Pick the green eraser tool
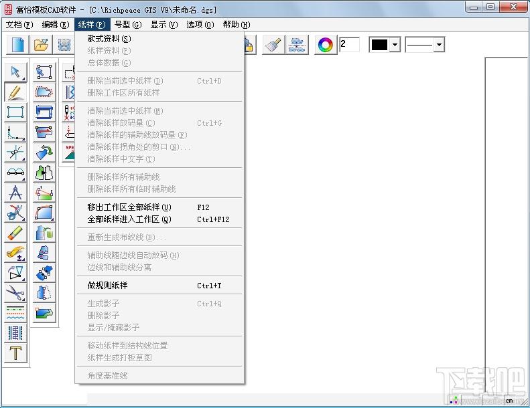Image resolution: width=530 pixels, height=408 pixels. point(15,233)
